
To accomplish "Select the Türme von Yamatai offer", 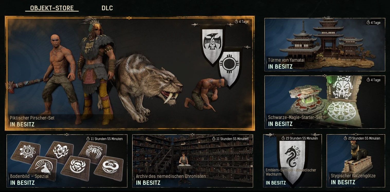I will click(325, 45).
